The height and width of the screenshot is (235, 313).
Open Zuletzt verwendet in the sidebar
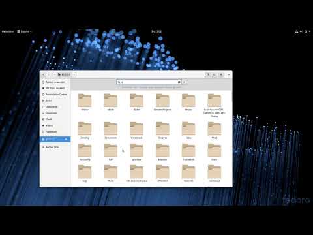(55, 82)
